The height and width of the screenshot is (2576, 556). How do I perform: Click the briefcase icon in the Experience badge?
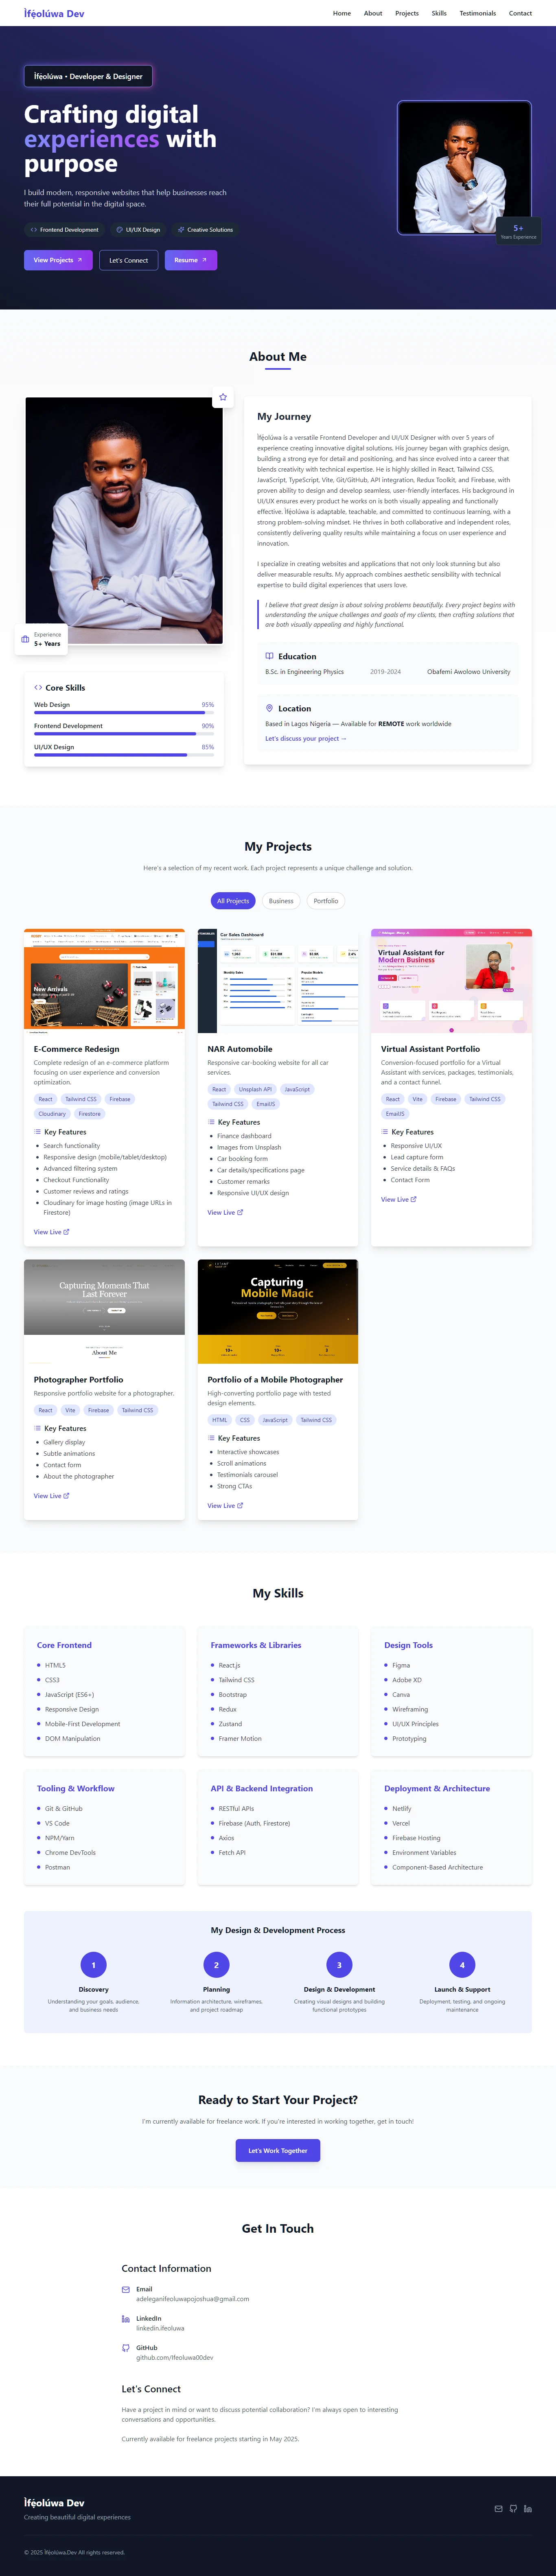[25, 639]
